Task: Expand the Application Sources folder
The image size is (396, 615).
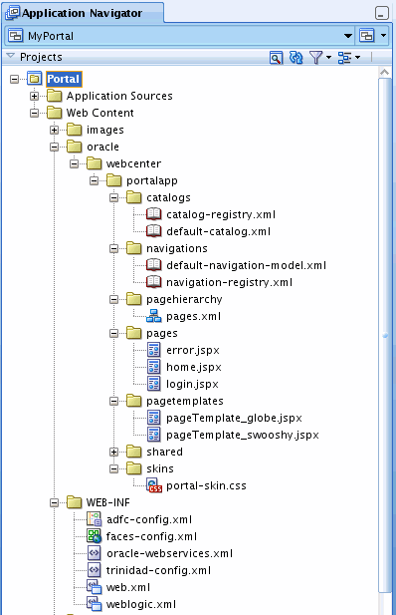Action: pyautogui.click(x=35, y=96)
